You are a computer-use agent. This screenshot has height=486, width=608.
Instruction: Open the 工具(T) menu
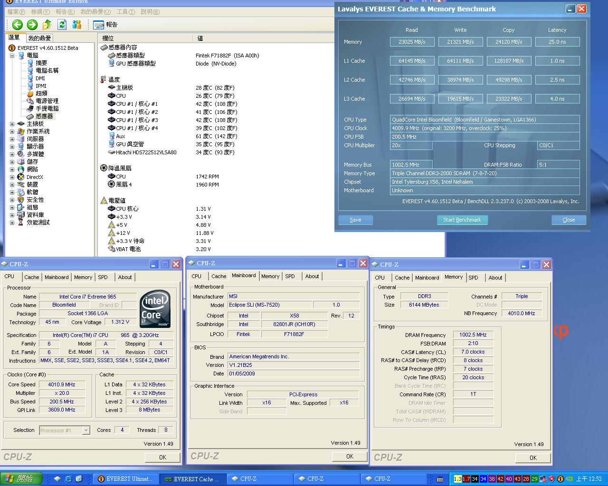[125, 11]
